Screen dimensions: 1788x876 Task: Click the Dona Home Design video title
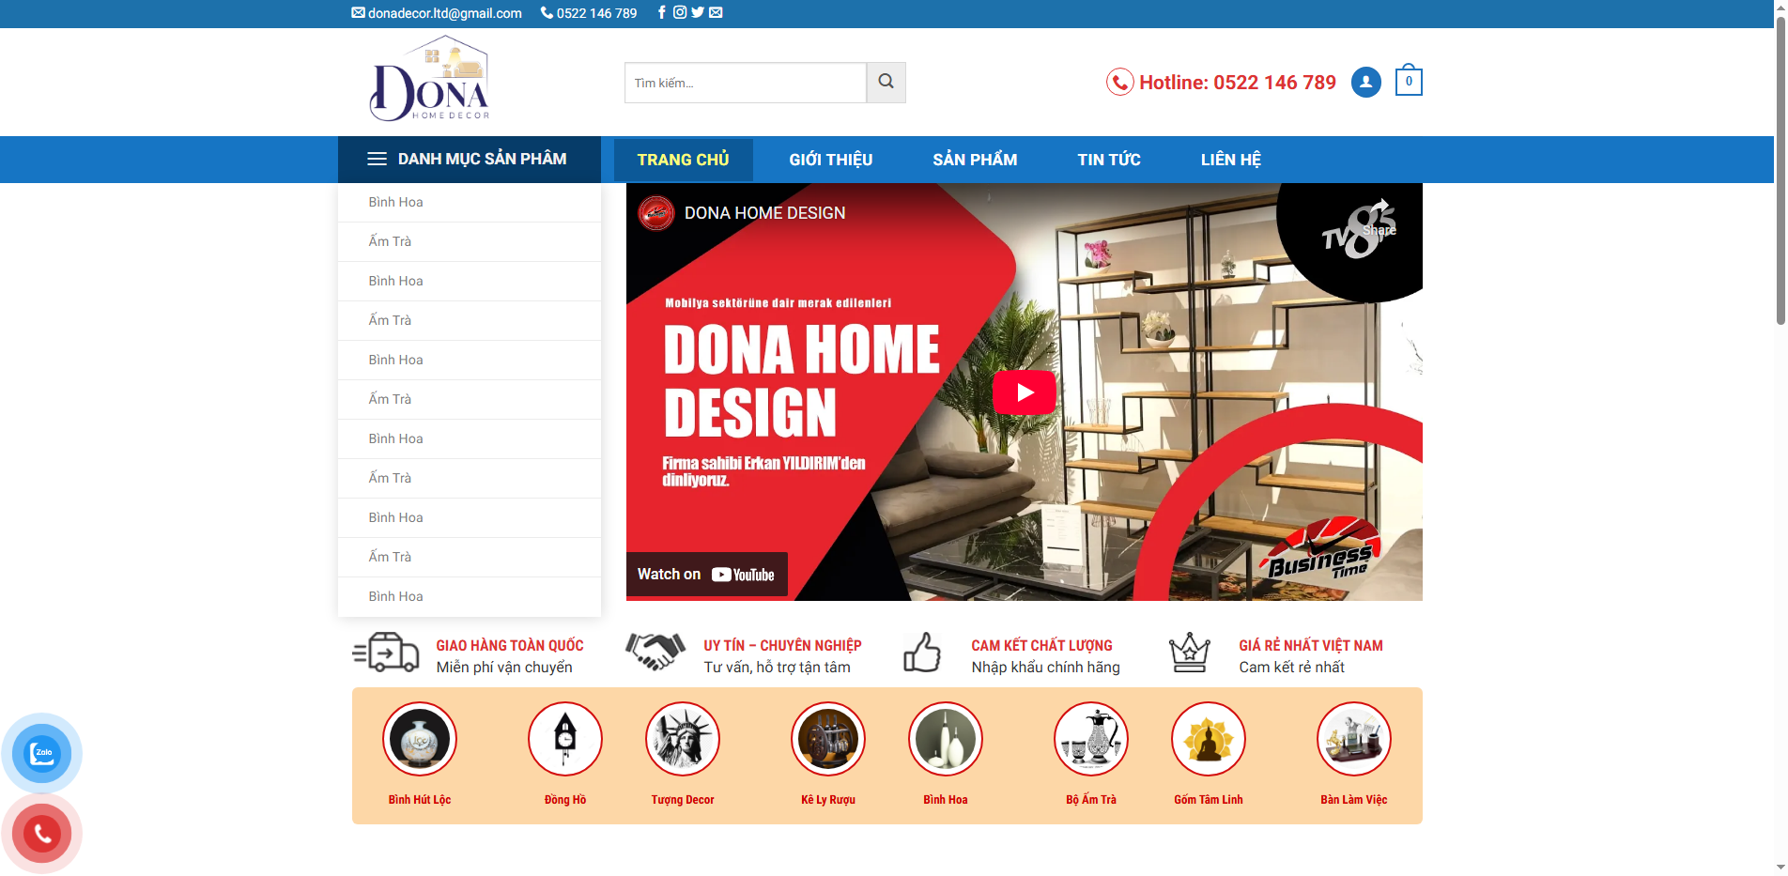tap(764, 213)
